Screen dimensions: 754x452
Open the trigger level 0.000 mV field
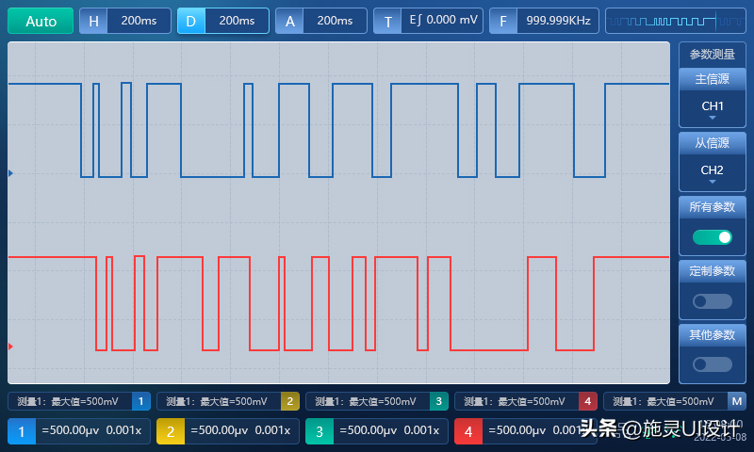442,20
